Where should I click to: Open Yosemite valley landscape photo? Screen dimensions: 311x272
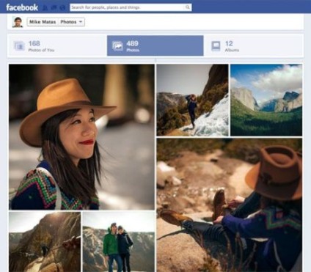pyautogui.click(x=266, y=100)
